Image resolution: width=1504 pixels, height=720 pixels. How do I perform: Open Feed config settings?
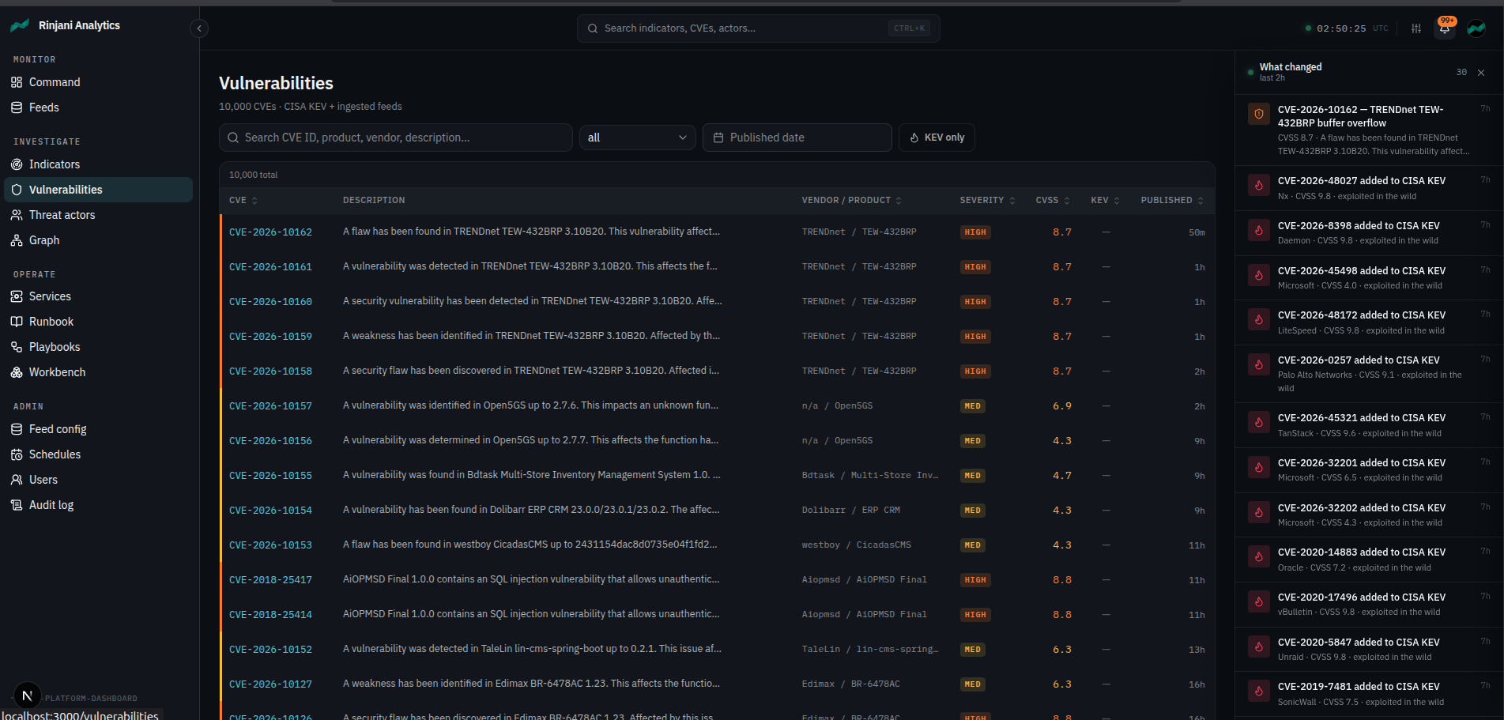click(99, 429)
